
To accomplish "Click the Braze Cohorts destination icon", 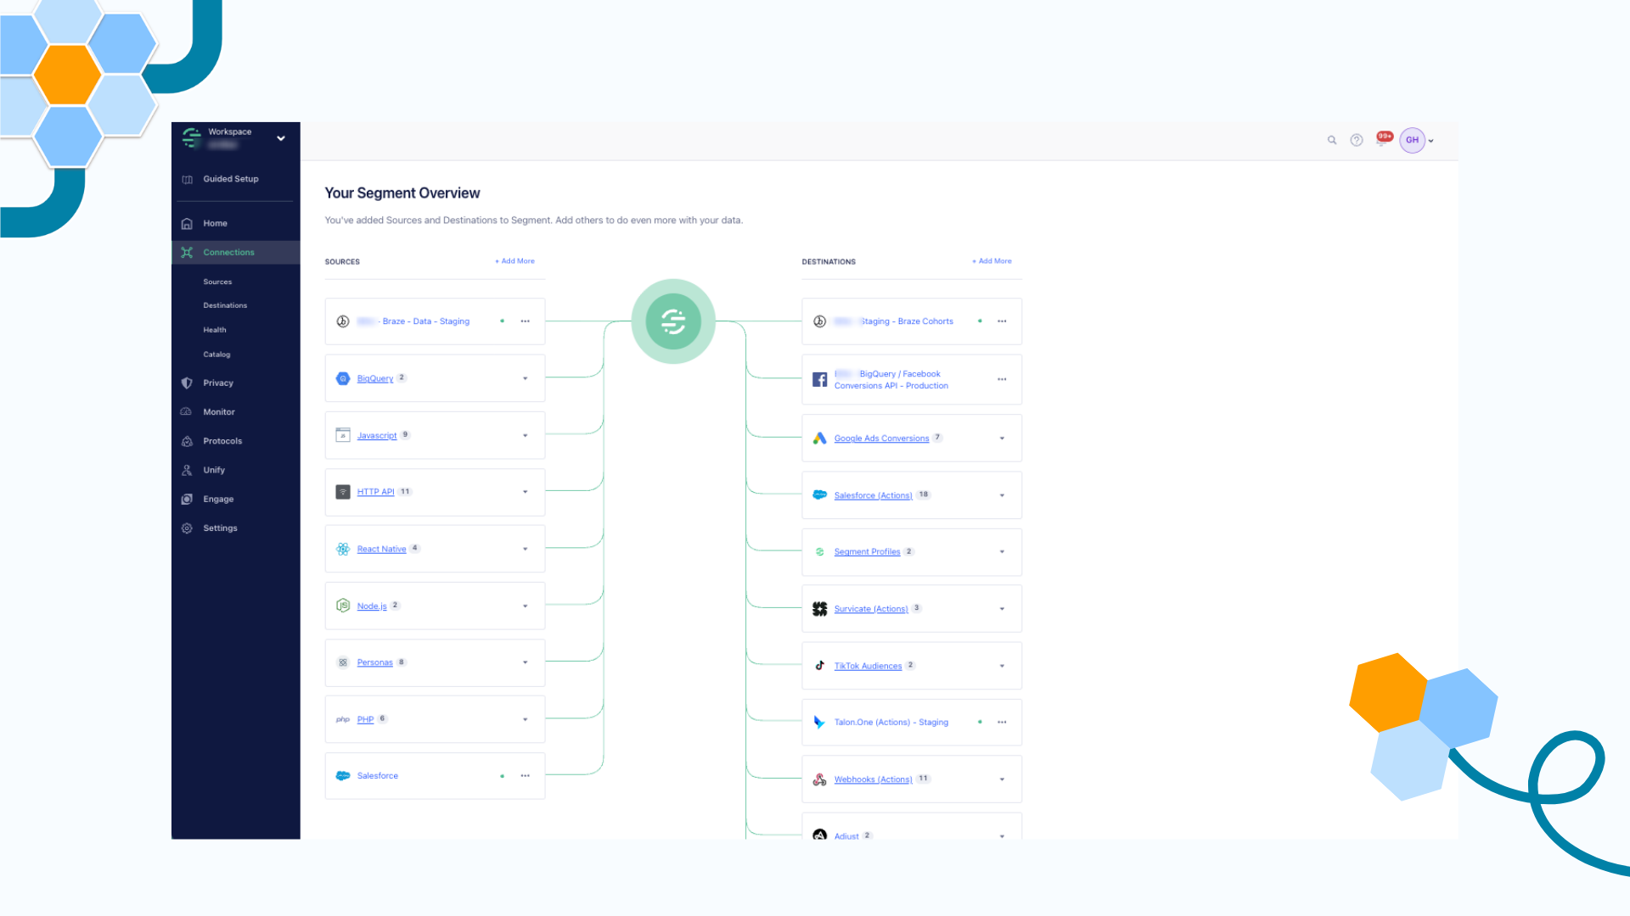I will click(x=819, y=321).
